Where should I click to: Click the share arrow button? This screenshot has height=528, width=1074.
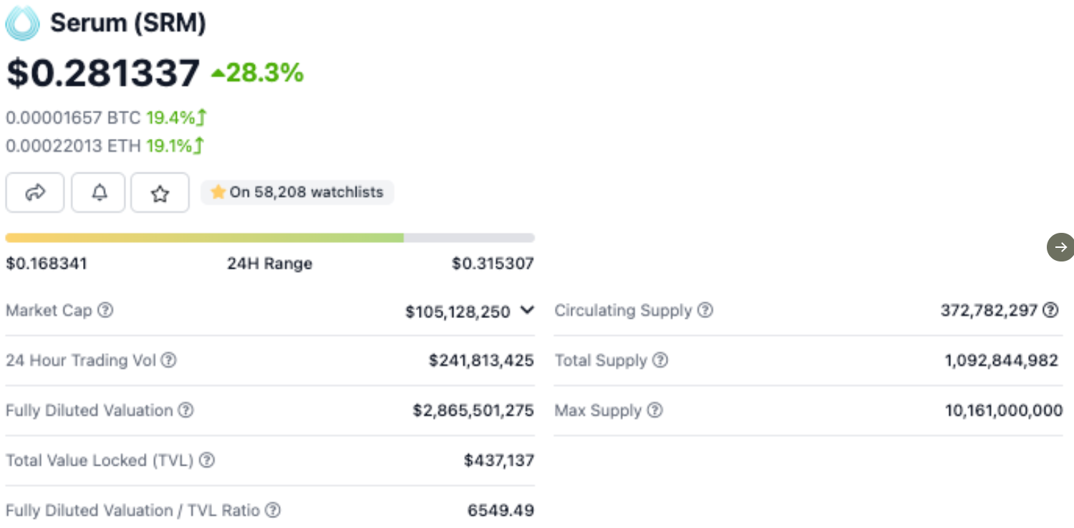tap(35, 193)
